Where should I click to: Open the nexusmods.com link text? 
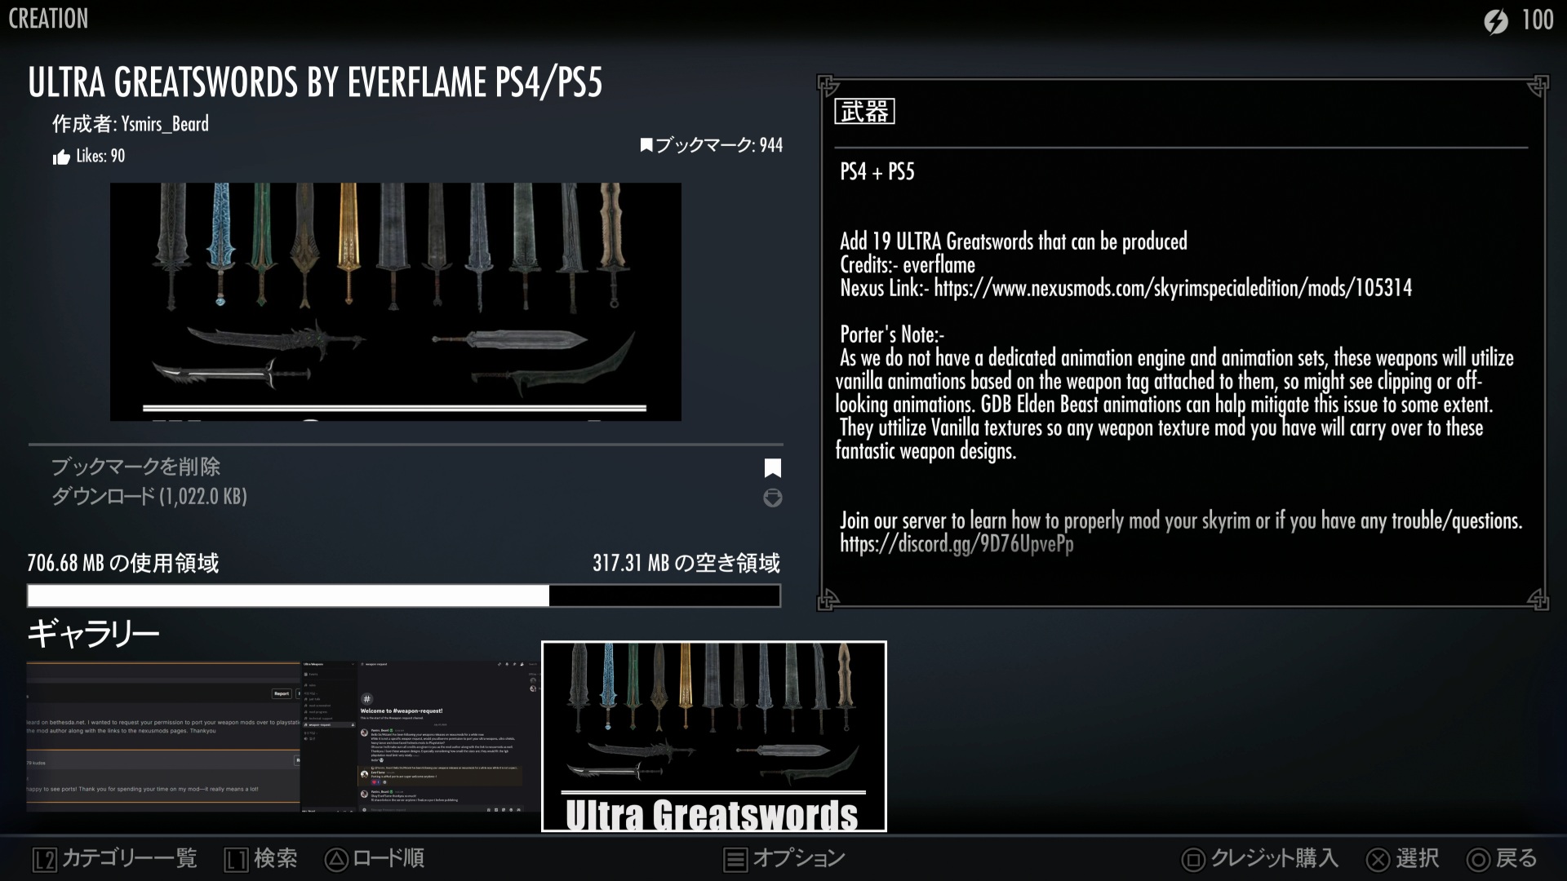click(x=1172, y=288)
